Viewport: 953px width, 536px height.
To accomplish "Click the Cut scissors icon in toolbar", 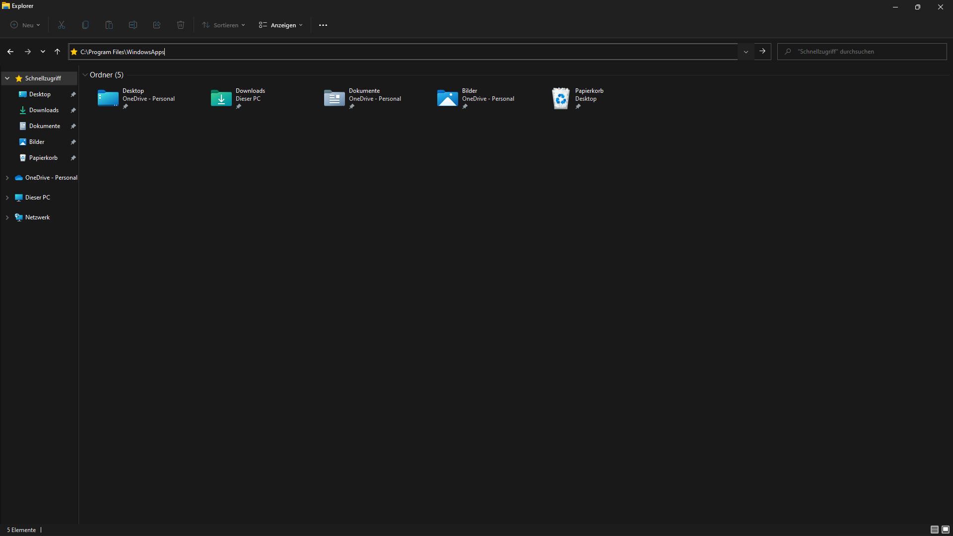I will pos(62,25).
